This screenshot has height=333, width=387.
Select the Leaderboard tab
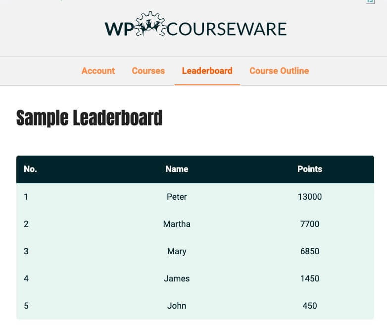pyautogui.click(x=207, y=71)
